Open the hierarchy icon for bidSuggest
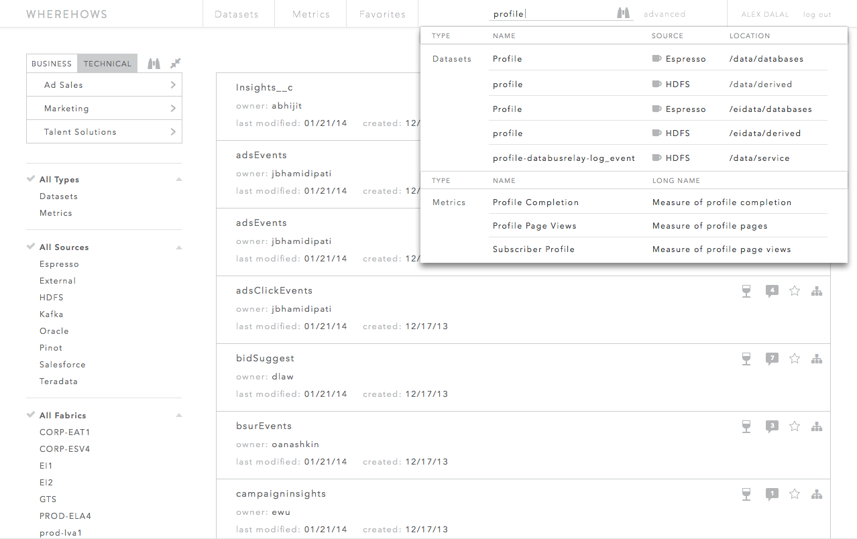The image size is (857, 539). (817, 359)
